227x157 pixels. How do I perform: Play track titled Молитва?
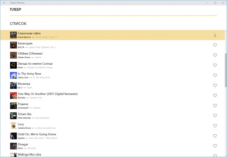(x=24, y=84)
